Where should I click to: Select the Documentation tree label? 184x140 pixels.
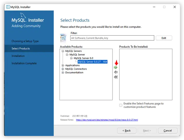74,73
